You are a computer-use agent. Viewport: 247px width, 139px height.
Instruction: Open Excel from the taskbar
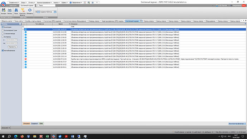(x=47, y=136)
